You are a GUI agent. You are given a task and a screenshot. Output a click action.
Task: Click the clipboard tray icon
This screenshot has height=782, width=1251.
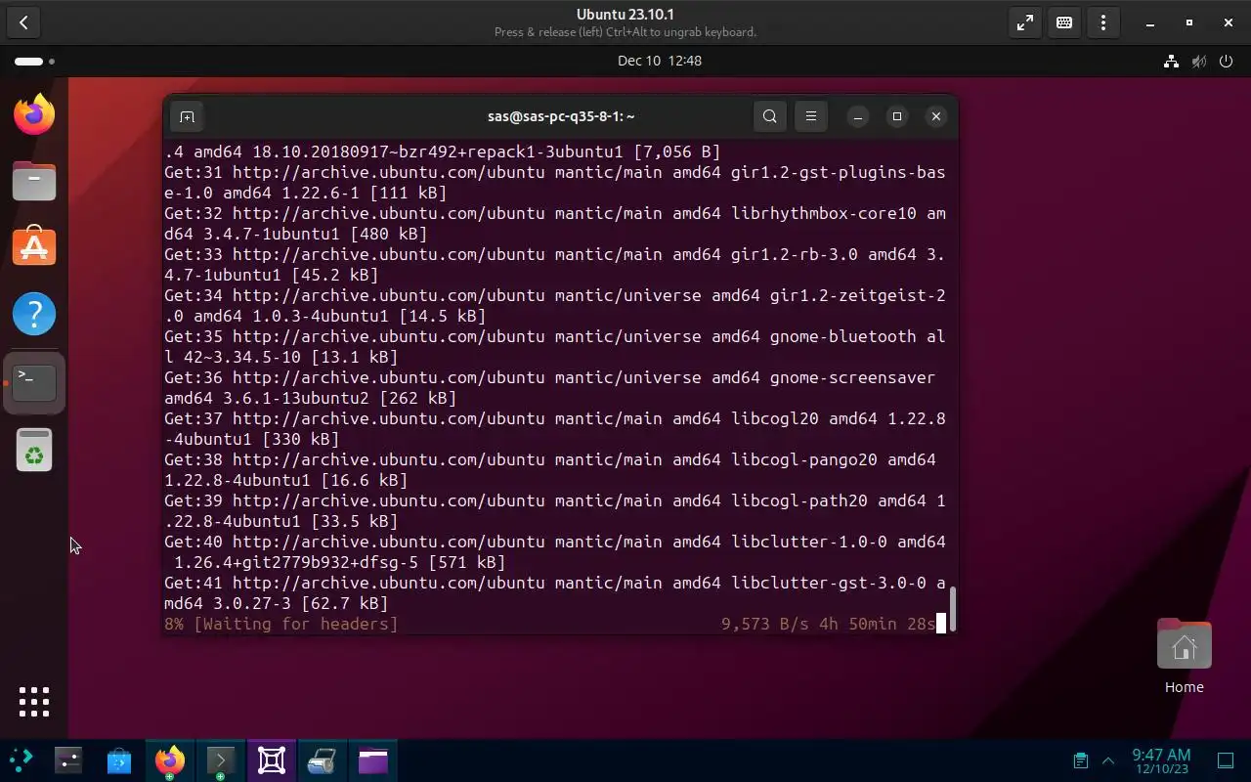[x=1080, y=760]
